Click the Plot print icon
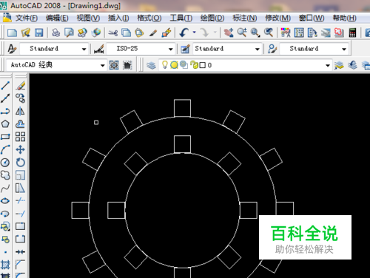 (56, 33)
